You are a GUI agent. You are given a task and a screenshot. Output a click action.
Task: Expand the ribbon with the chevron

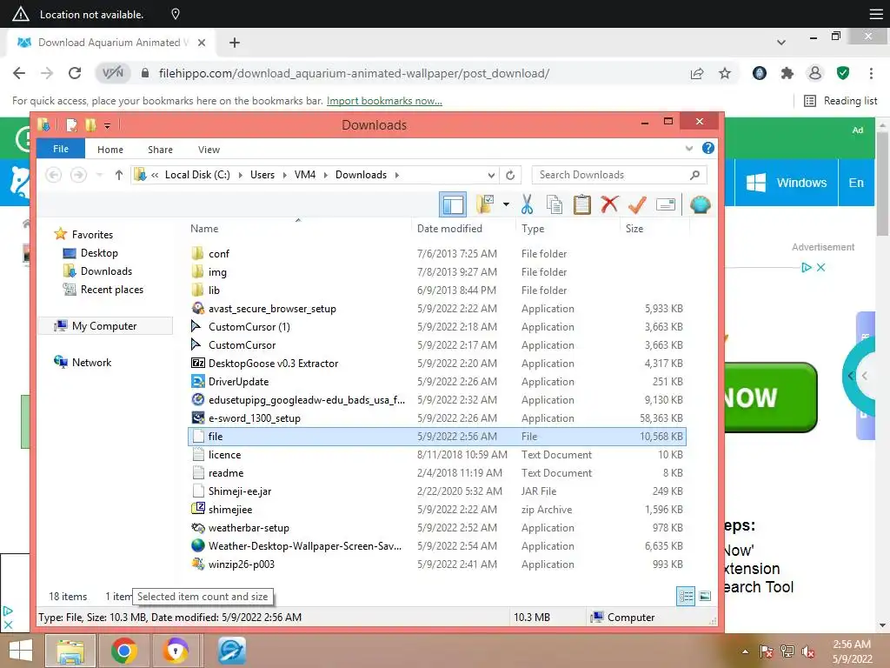689,148
